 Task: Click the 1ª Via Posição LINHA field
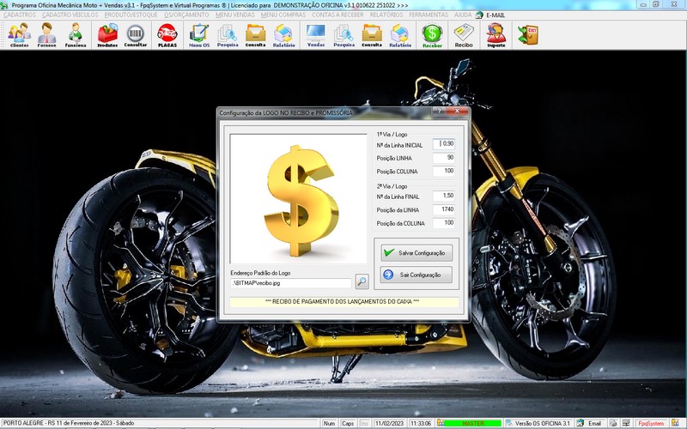(x=444, y=158)
